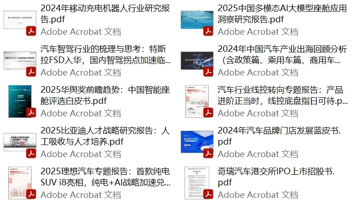352x203 pixels.
Task: Click the Acrobat badge on 汽车行业线控转向专题报告
Action: click(x=208, y=113)
